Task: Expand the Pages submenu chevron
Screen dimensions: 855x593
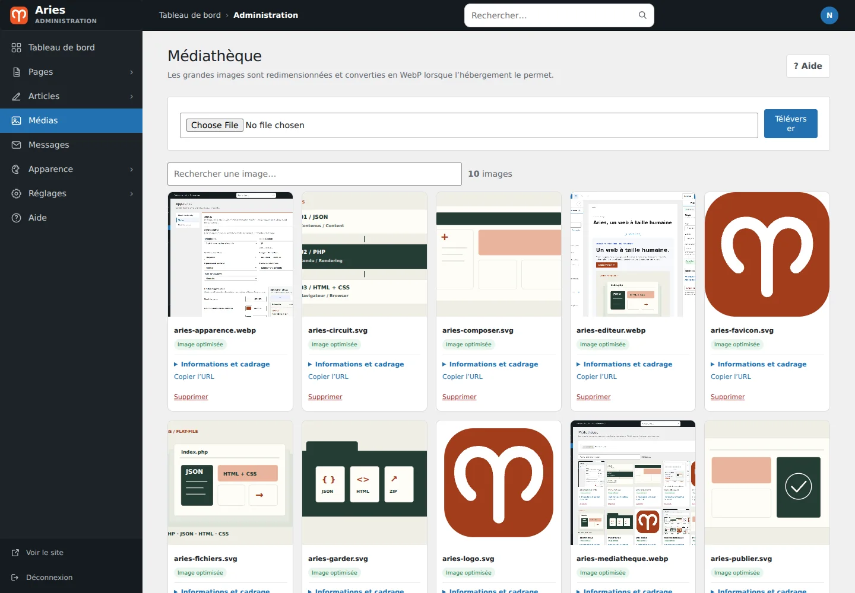Action: click(x=132, y=72)
